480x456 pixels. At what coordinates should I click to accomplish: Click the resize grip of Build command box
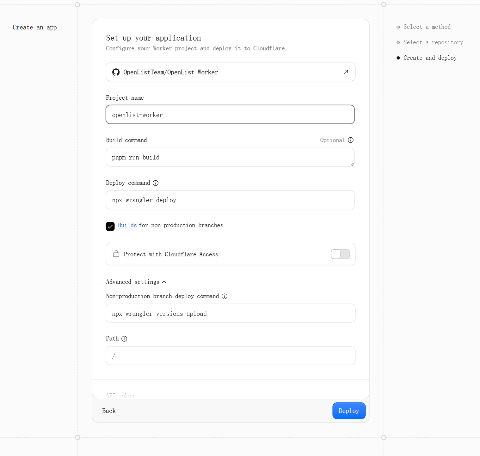pos(352,164)
